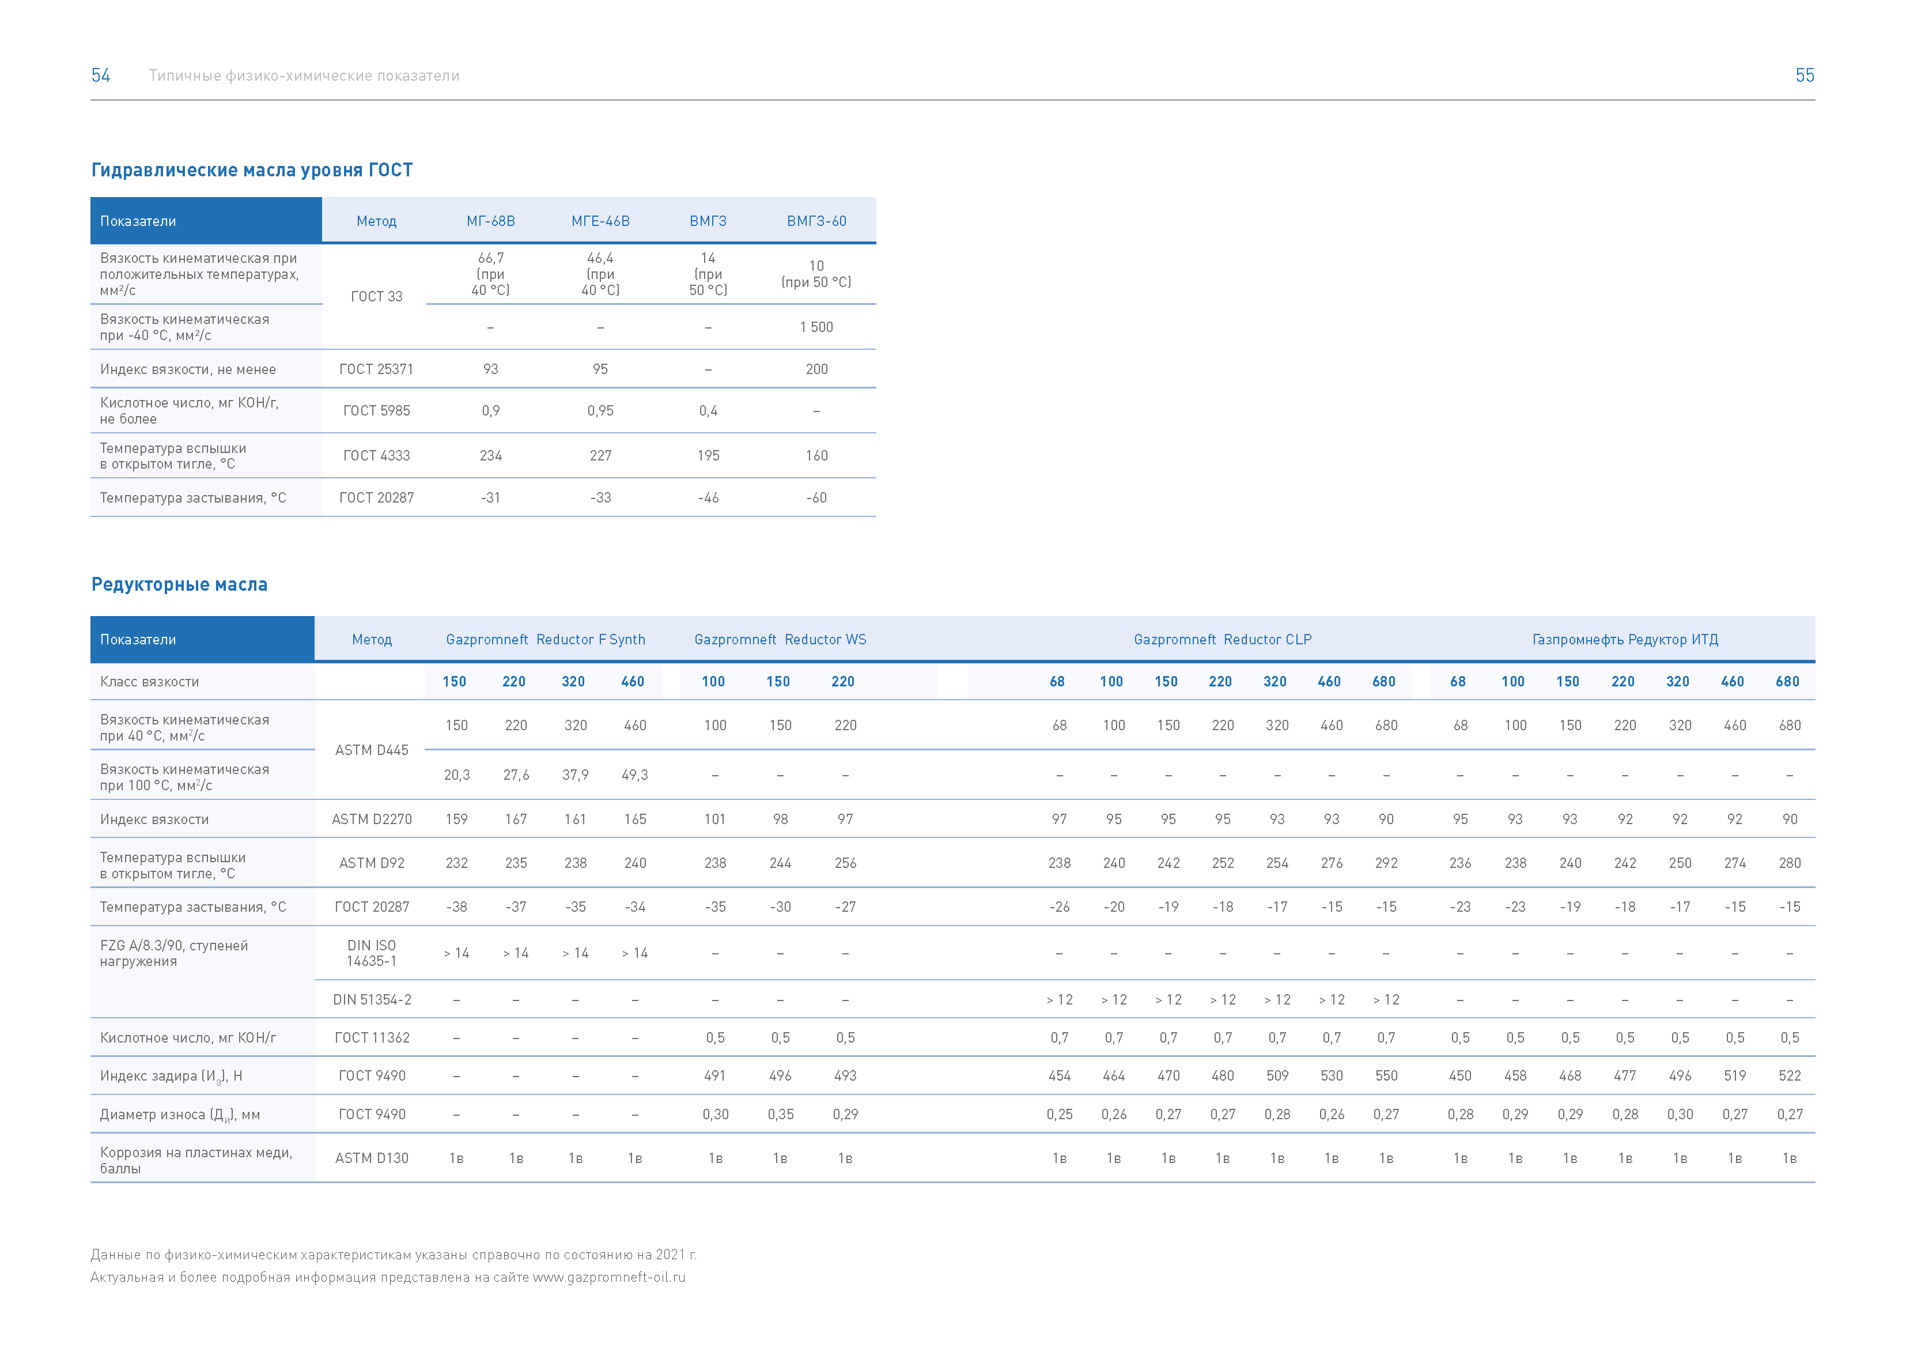Click the 'МГЕ-46В' column header
Screen dimensions: 1906x1348
600,221
